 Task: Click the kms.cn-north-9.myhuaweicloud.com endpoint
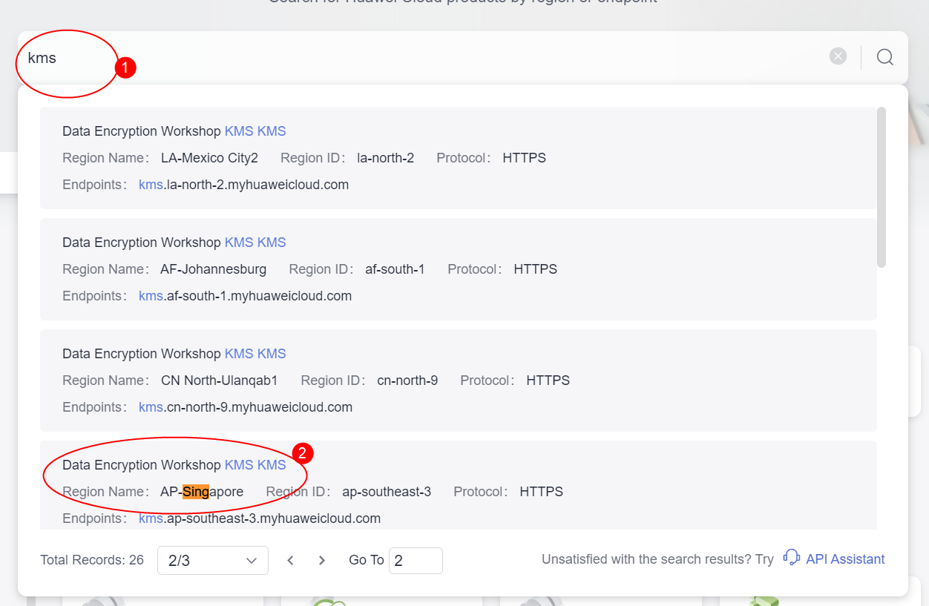point(246,407)
